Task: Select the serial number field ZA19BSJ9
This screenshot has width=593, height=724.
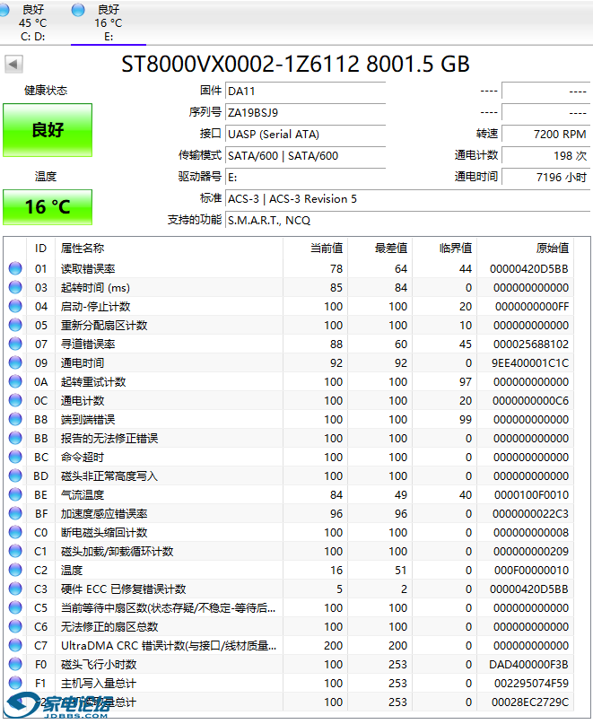Action: click(305, 113)
